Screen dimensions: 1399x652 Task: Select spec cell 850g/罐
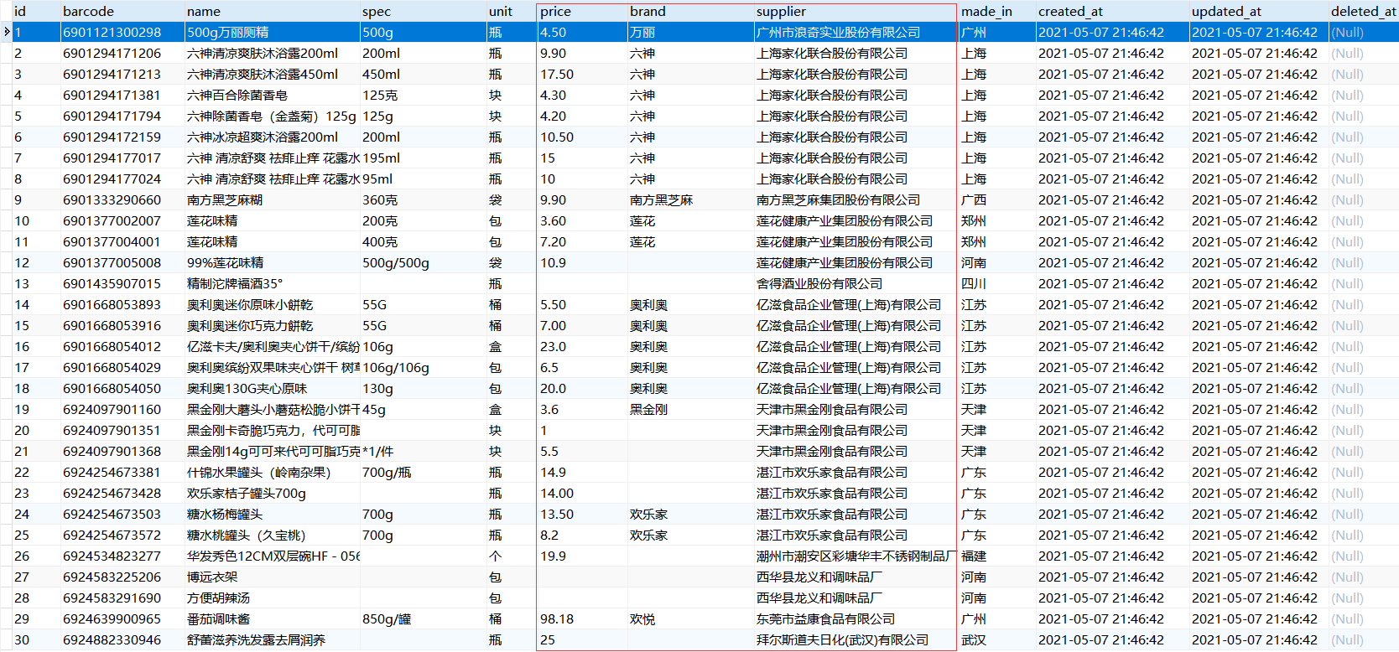click(x=423, y=618)
